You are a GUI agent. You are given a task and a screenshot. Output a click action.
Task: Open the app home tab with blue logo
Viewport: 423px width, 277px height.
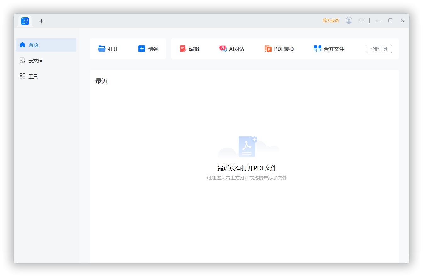point(25,21)
